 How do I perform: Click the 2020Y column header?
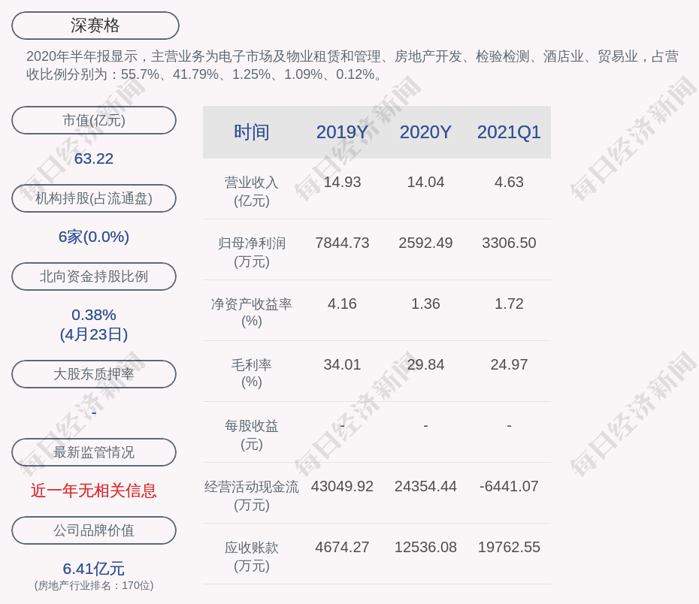pos(425,132)
